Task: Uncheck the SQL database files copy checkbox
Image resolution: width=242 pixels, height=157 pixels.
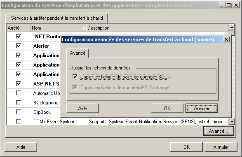Action: click(x=75, y=77)
